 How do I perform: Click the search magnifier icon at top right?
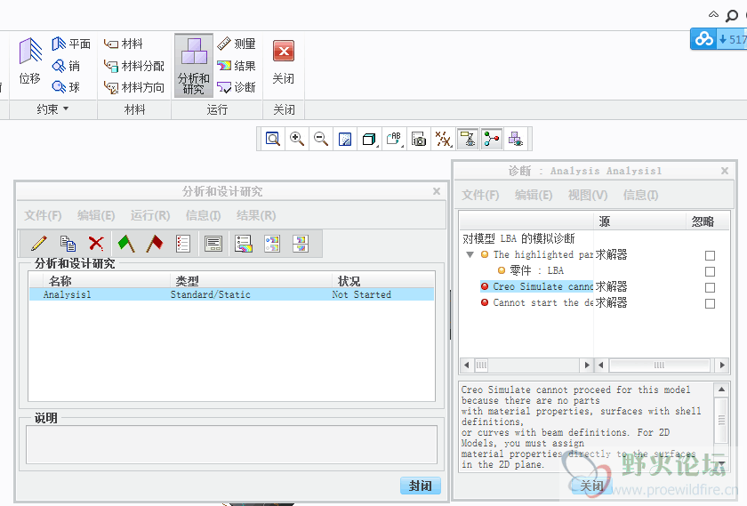click(731, 16)
